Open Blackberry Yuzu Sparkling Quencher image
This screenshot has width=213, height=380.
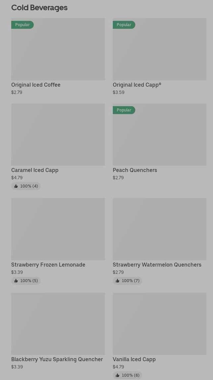point(58,323)
